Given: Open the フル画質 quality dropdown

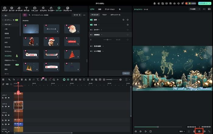Looking at the screenshot, I should 195,9.
